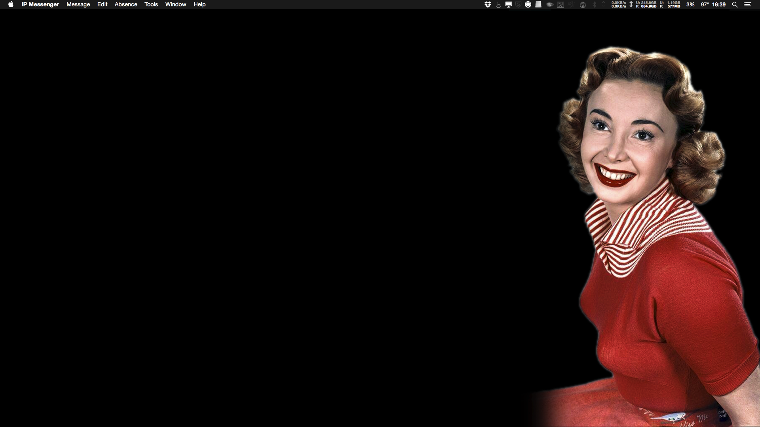760x427 pixels.
Task: Click the bowl-shaped menu bar icon
Action: point(550,5)
